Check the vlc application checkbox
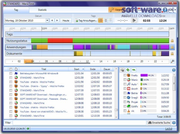Image resolution: width=180 pixels, height=134 pixels. click(125, 111)
